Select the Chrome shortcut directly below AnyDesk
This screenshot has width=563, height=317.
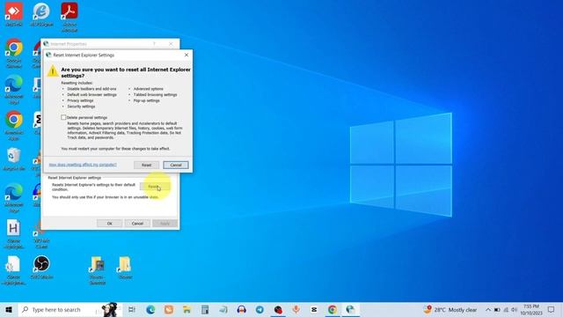(14, 53)
